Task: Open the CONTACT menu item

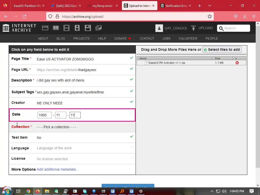Action: [147, 39]
